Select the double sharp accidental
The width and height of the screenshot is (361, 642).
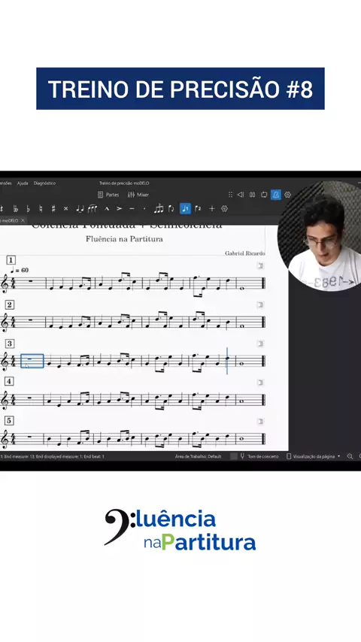pyautogui.click(x=65, y=209)
